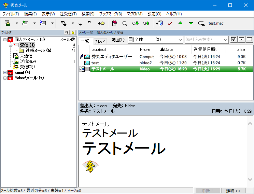Open the 設定(O) menu

click(x=154, y=14)
